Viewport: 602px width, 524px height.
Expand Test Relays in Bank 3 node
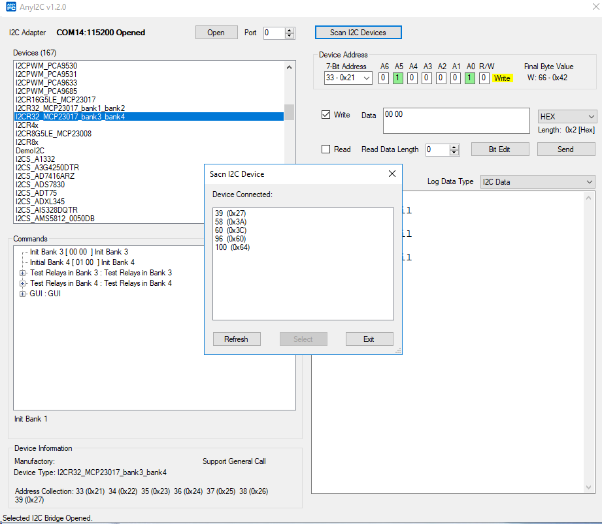(x=23, y=273)
